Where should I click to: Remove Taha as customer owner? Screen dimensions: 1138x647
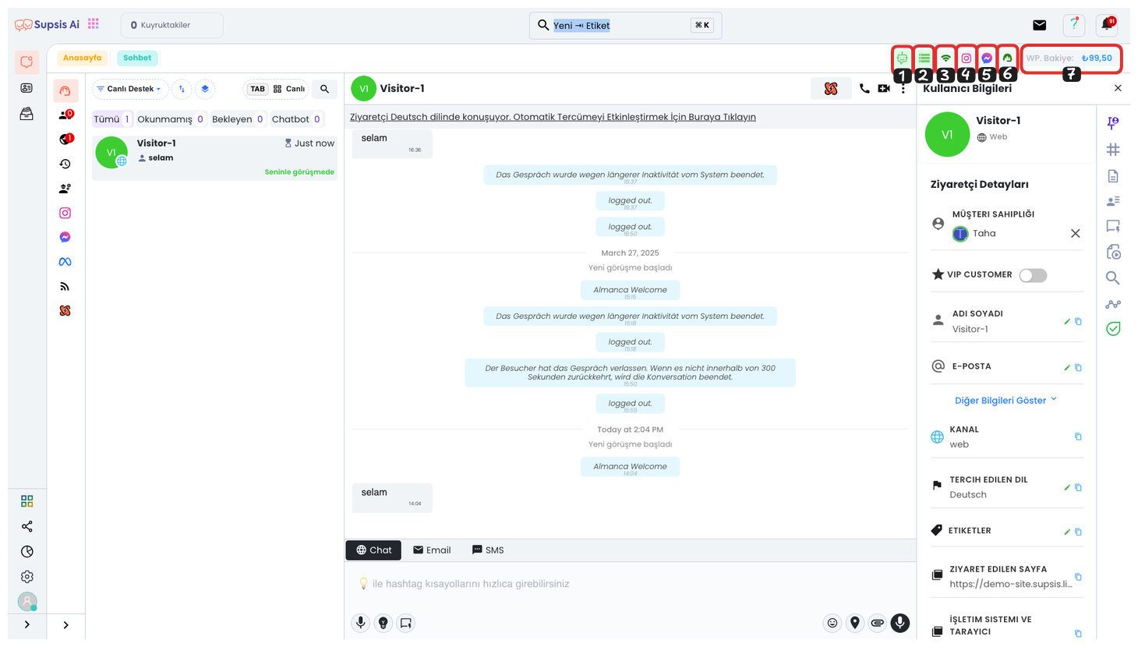point(1076,233)
